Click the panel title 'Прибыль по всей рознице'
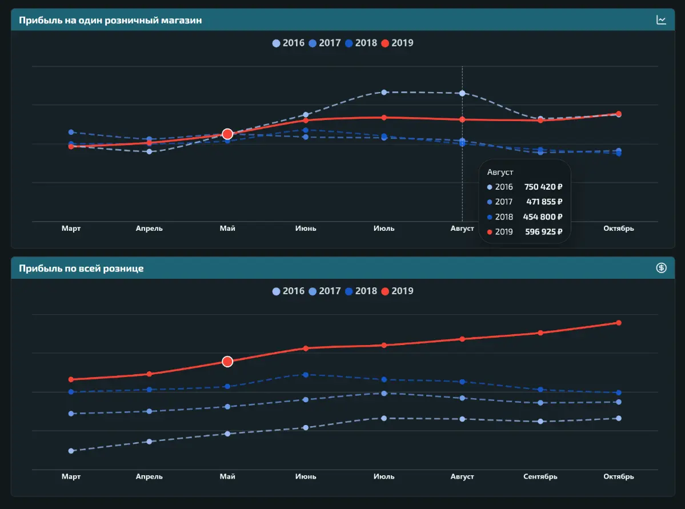 (x=81, y=268)
